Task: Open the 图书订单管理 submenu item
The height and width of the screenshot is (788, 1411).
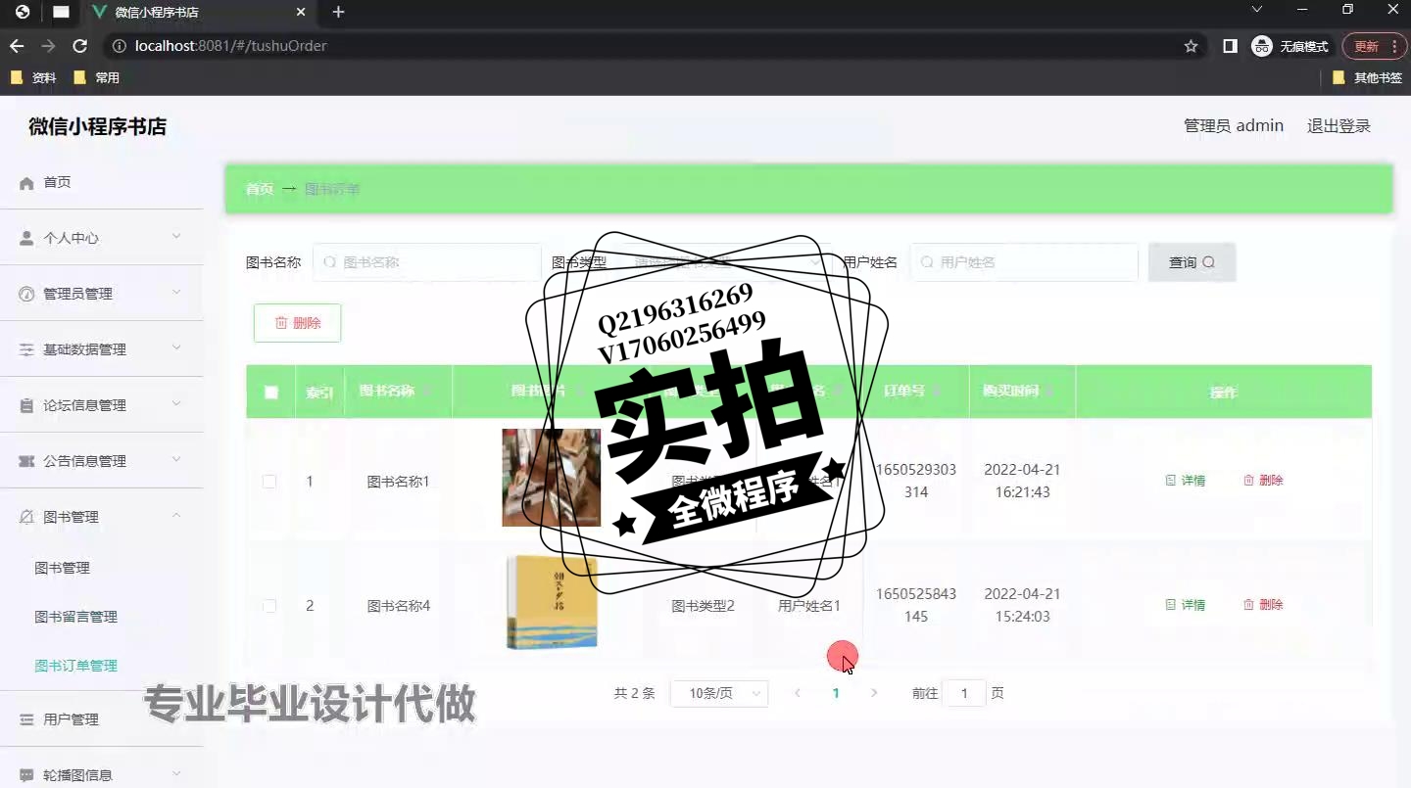Action: 75,666
